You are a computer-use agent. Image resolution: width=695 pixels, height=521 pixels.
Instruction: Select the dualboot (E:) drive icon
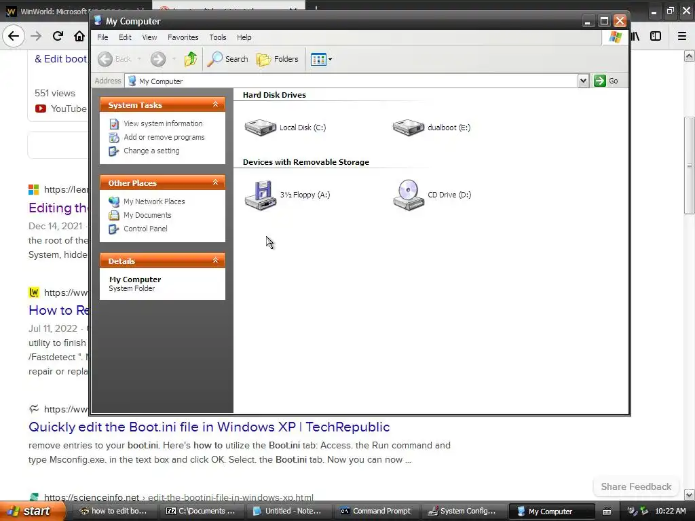click(x=408, y=128)
